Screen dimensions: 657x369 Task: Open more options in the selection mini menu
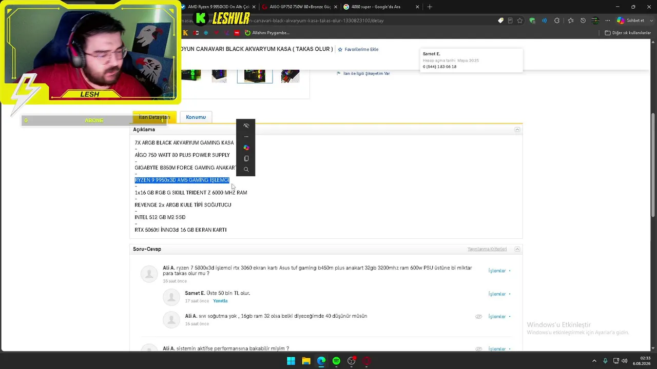click(246, 137)
